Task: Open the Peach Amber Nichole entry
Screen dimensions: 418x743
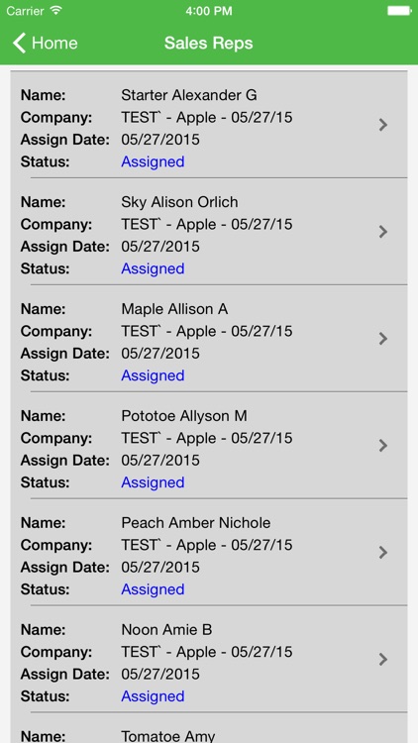Action: tap(209, 553)
